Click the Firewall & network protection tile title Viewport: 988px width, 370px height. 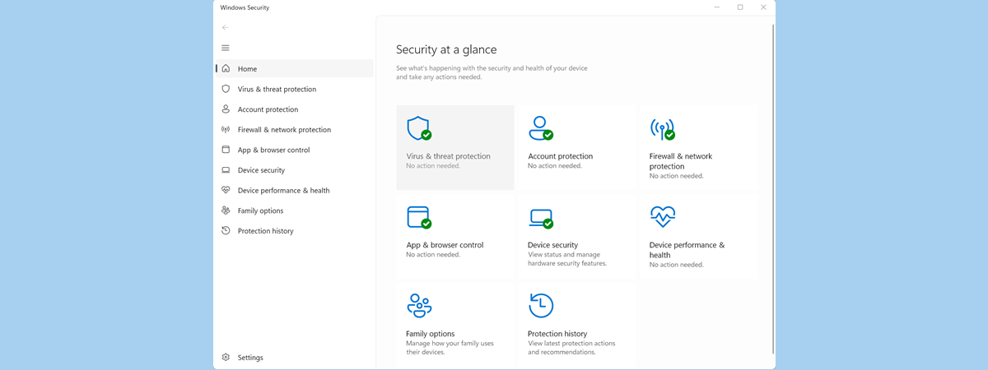pos(681,161)
